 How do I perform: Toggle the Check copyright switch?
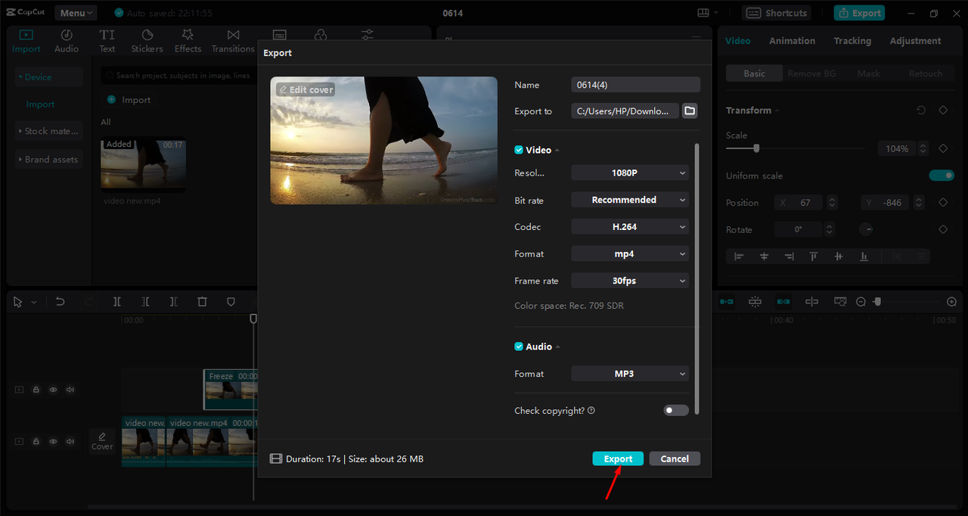click(x=675, y=409)
